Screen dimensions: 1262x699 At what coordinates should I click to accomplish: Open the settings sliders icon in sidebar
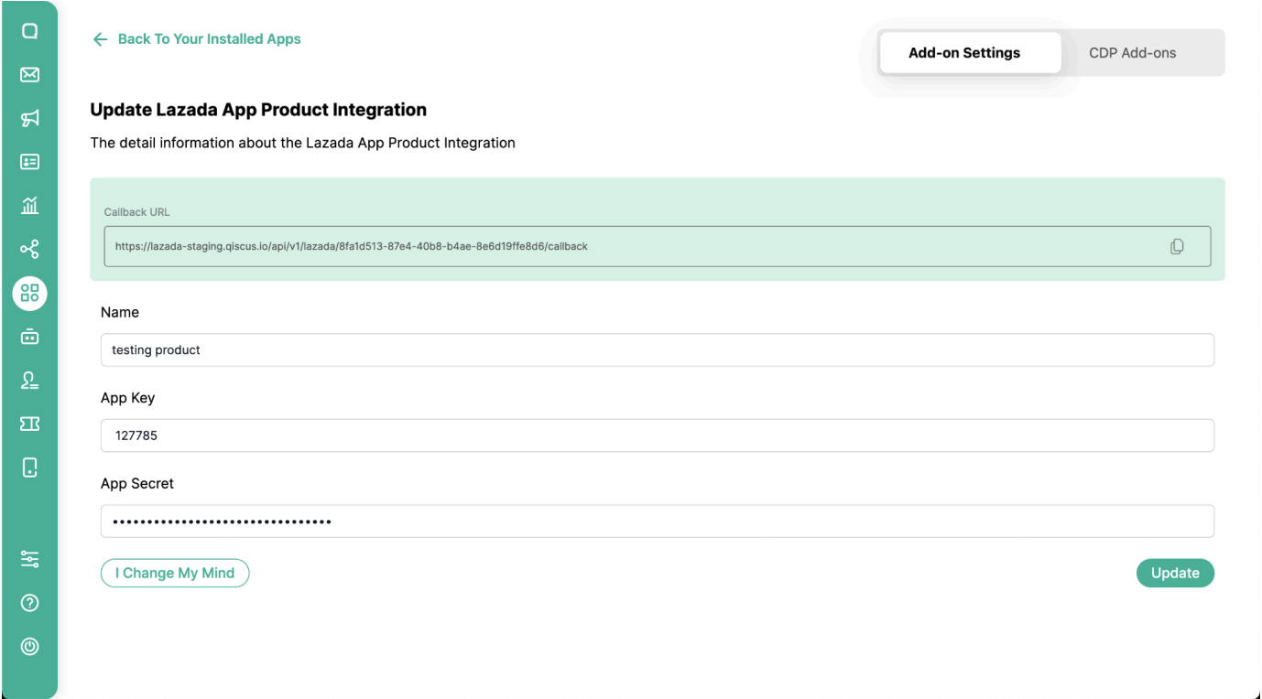[x=29, y=559]
